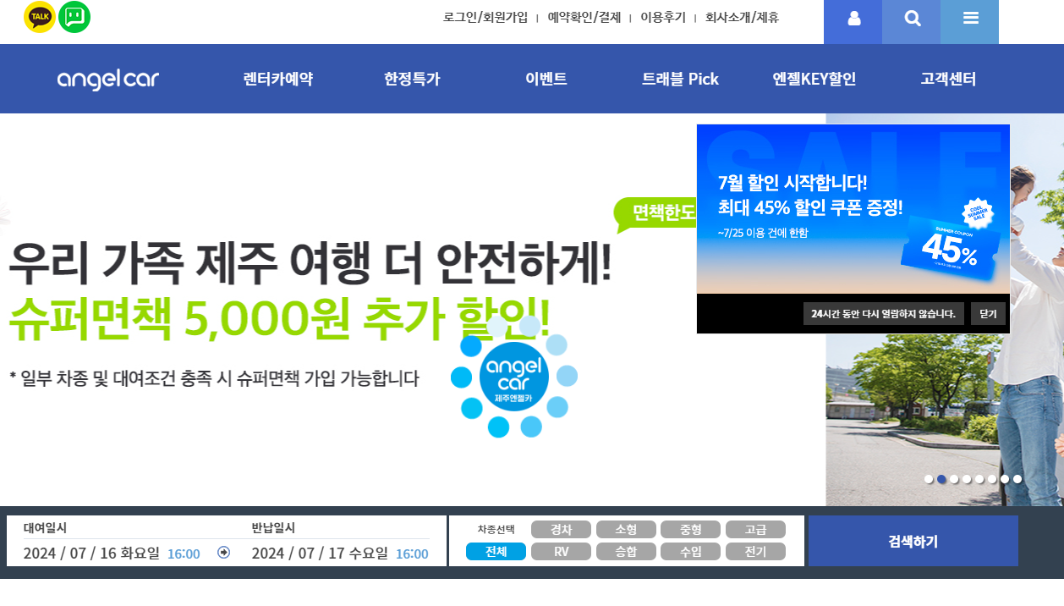Click the angel car logo in the navbar
The height and width of the screenshot is (606, 1064).
click(x=107, y=78)
